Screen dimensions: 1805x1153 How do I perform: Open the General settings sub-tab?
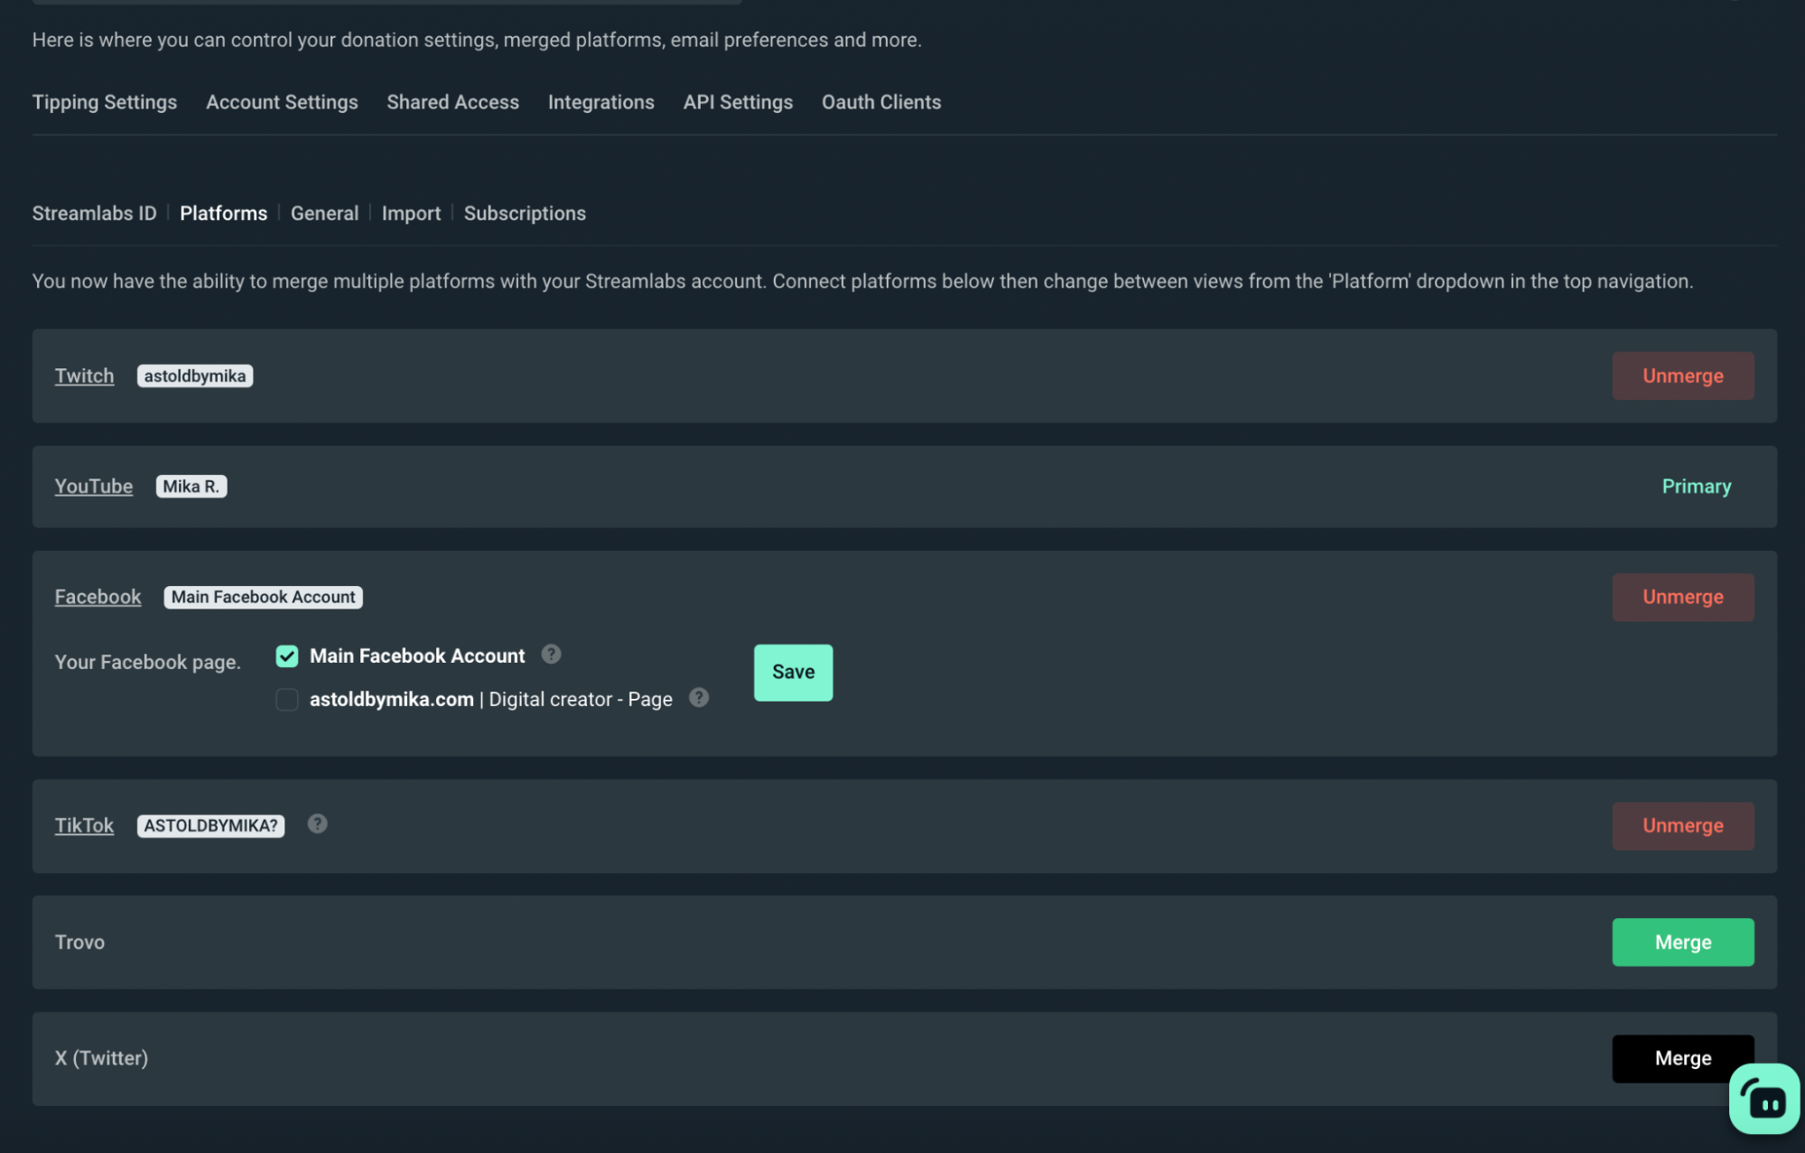pyautogui.click(x=324, y=213)
